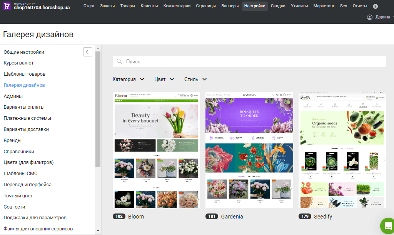This screenshot has height=235, width=394.
Task: Go to Общие настройки in sidebar
Action: coord(24,52)
